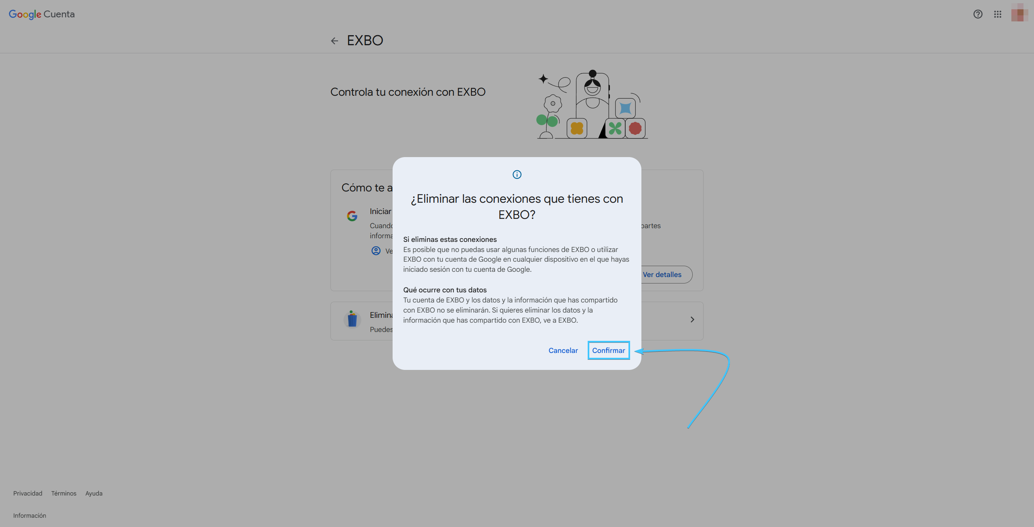The image size is (1034, 527).
Task: Open the Términos footer link
Action: 64,493
